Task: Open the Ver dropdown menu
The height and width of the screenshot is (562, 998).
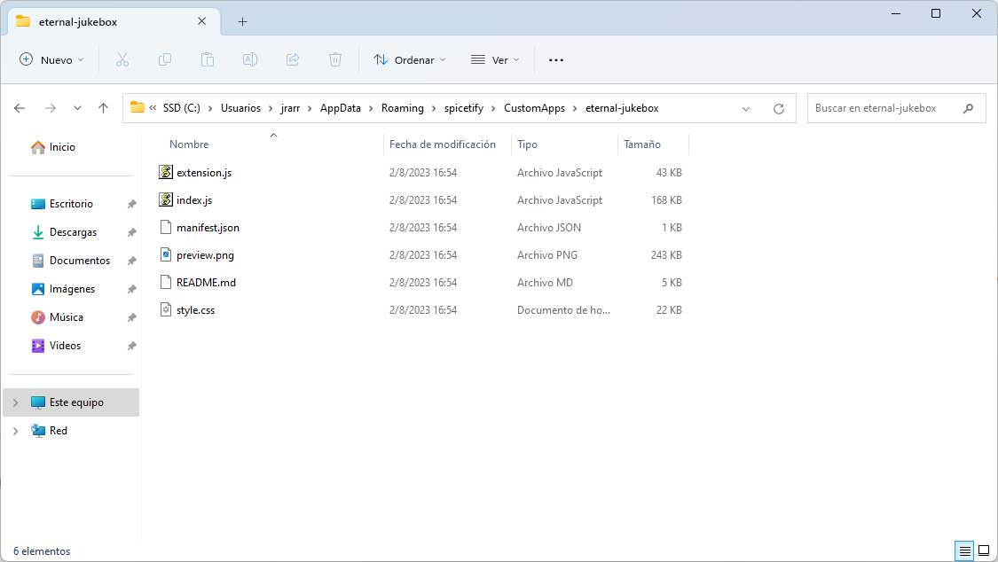Action: pos(495,59)
